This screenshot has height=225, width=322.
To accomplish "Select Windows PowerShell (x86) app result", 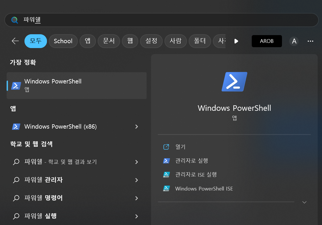I will [77, 127].
